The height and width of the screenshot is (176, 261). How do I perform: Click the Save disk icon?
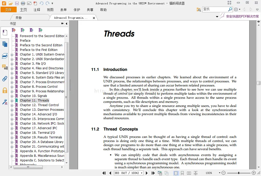pos(17,3)
